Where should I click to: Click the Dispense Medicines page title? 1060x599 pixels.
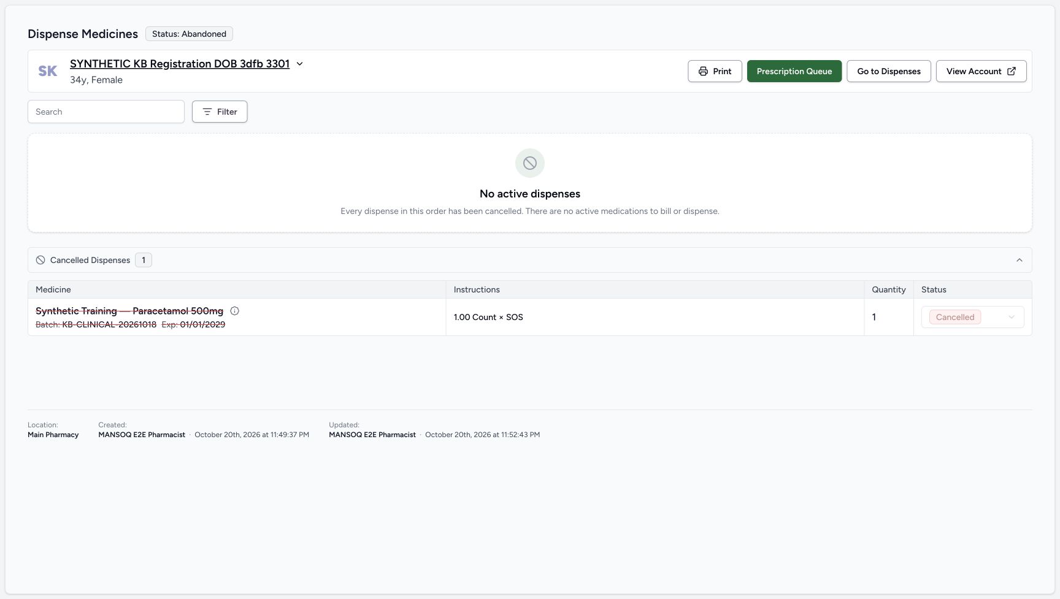pos(83,34)
